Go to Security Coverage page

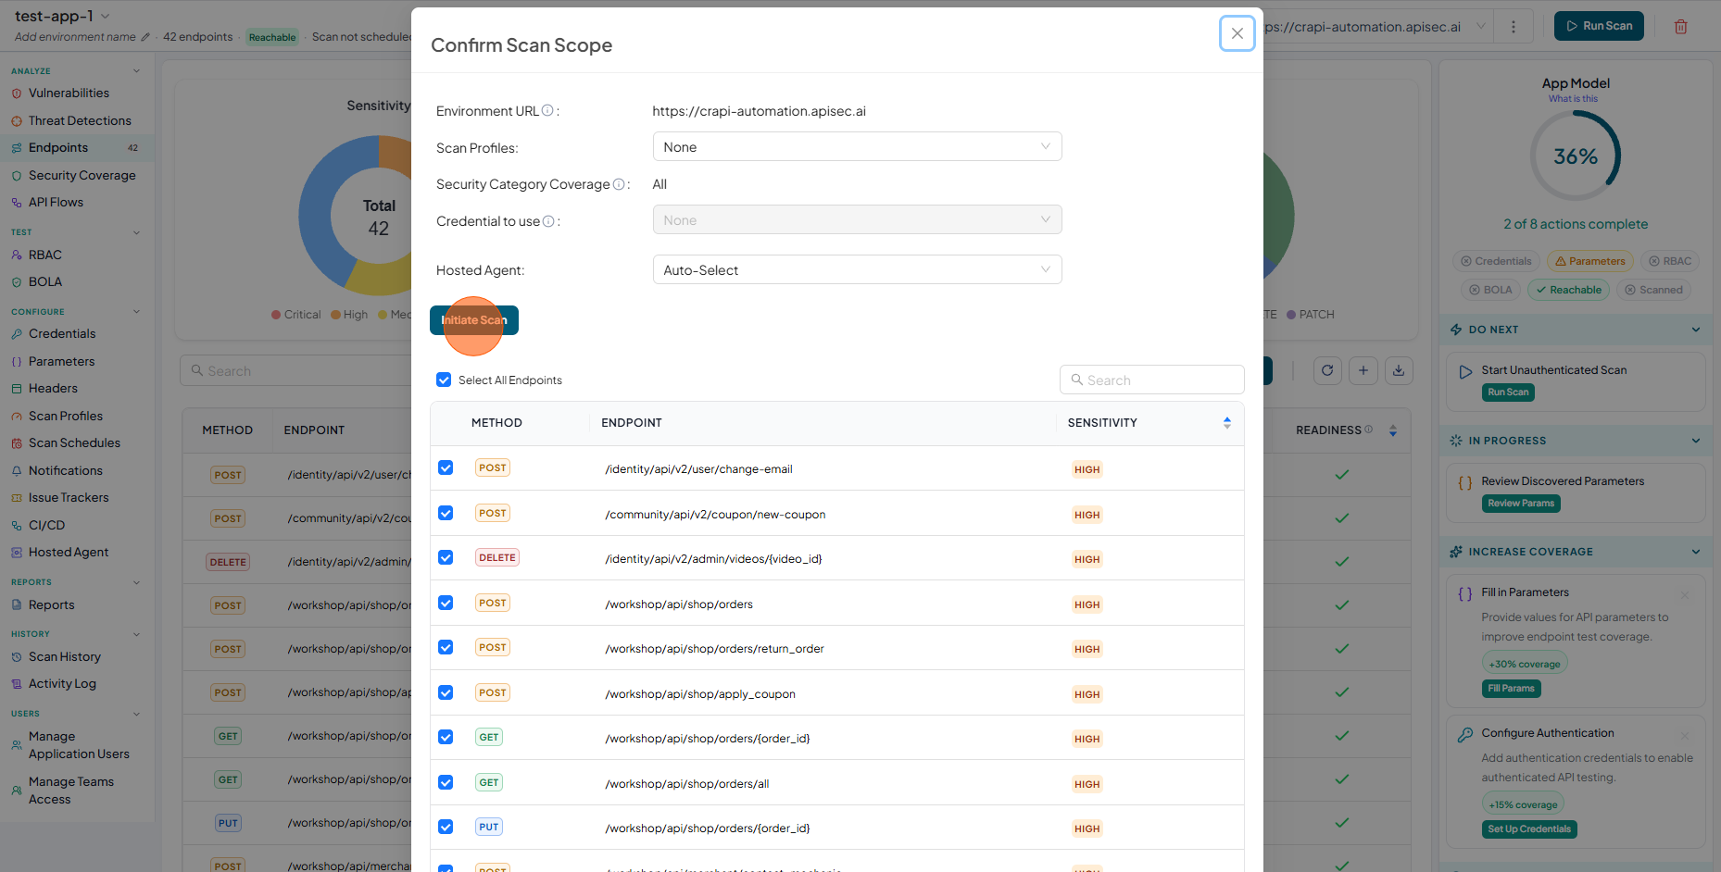(82, 175)
